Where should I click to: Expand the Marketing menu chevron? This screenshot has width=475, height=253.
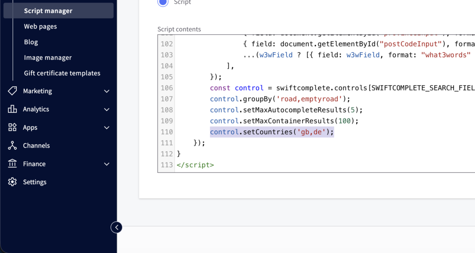[x=107, y=91]
